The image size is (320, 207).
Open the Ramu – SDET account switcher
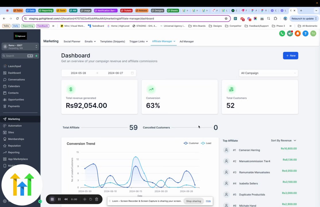pos(20,47)
